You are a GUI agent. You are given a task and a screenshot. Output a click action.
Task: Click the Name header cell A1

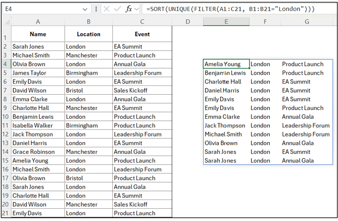[x=38, y=34]
